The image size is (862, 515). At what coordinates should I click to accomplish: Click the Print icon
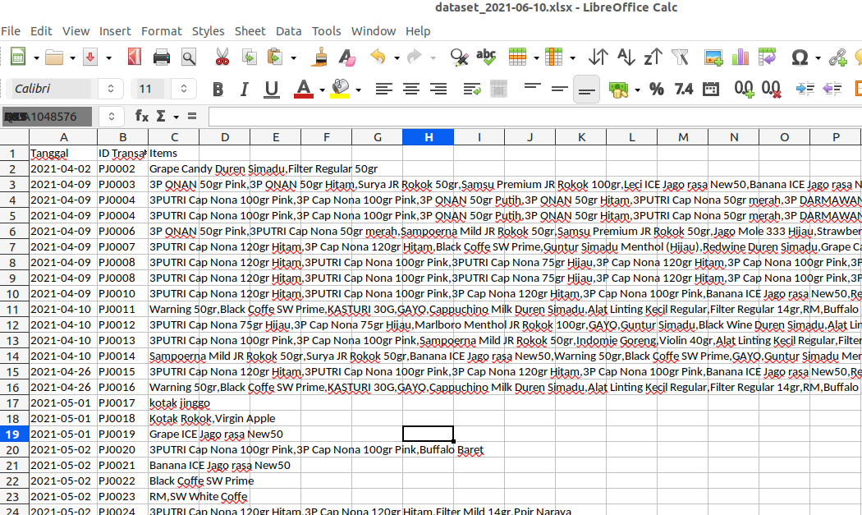162,57
